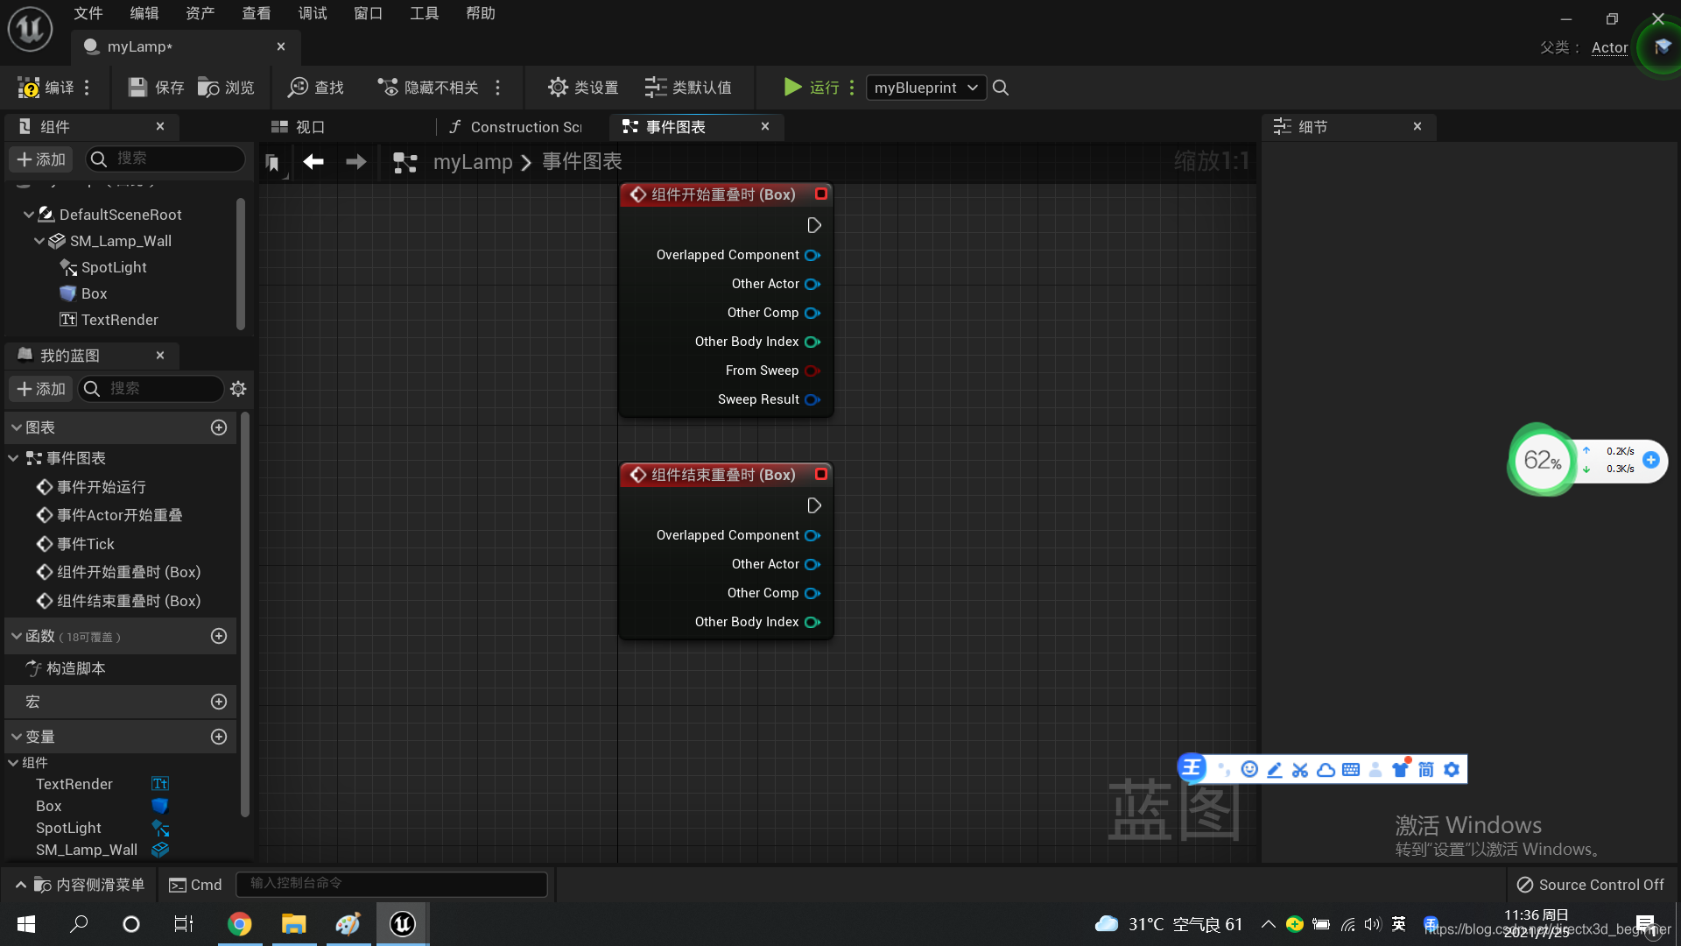
Task: Collapse the Variables (变量) section
Action: click(x=17, y=737)
